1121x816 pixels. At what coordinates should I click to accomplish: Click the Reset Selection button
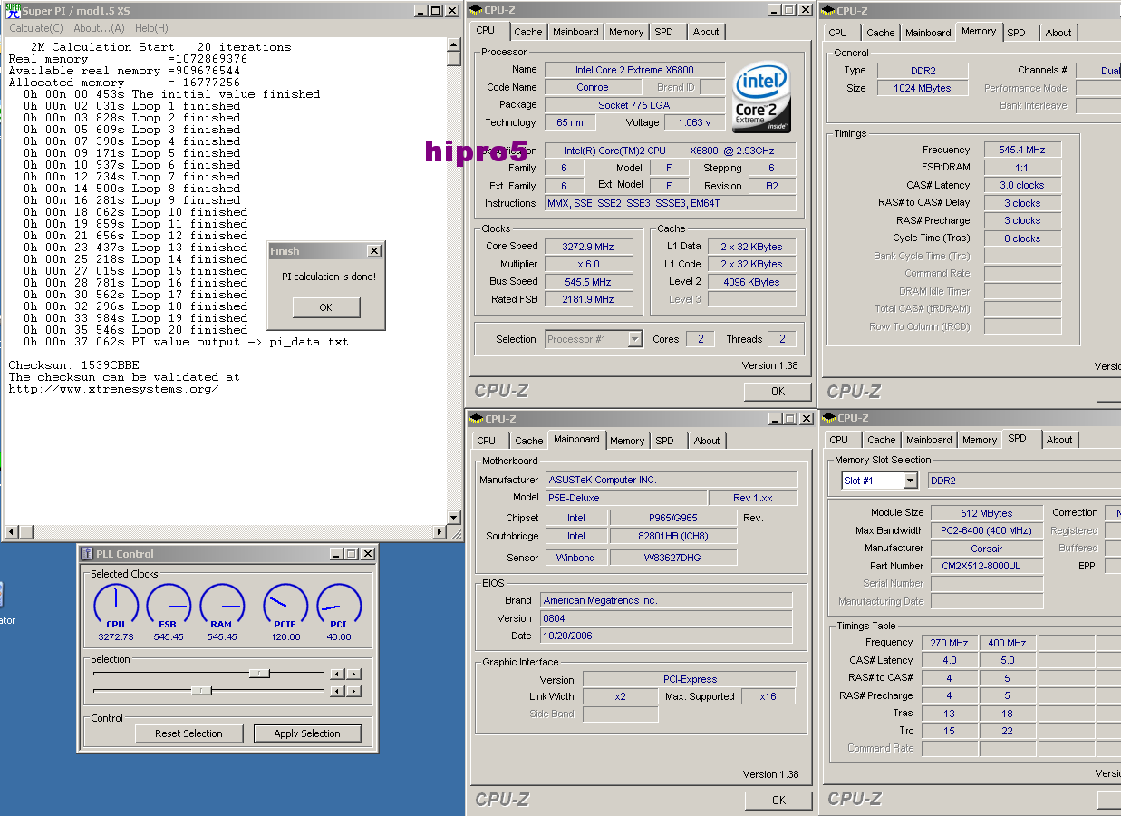pyautogui.click(x=189, y=733)
